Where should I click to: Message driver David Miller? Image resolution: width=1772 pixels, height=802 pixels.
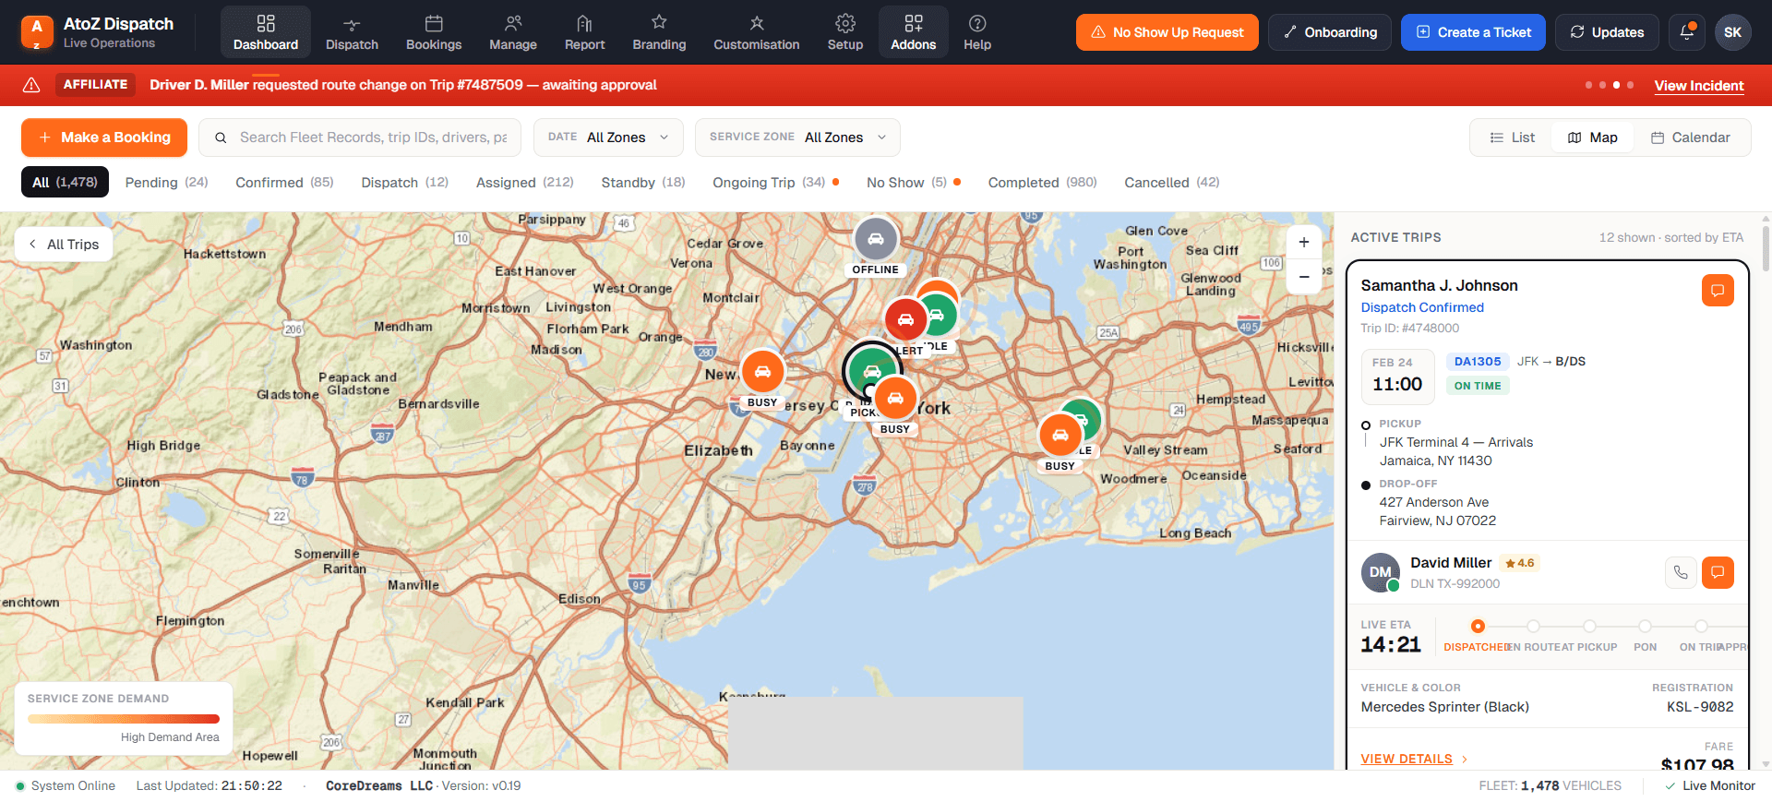[x=1718, y=572]
